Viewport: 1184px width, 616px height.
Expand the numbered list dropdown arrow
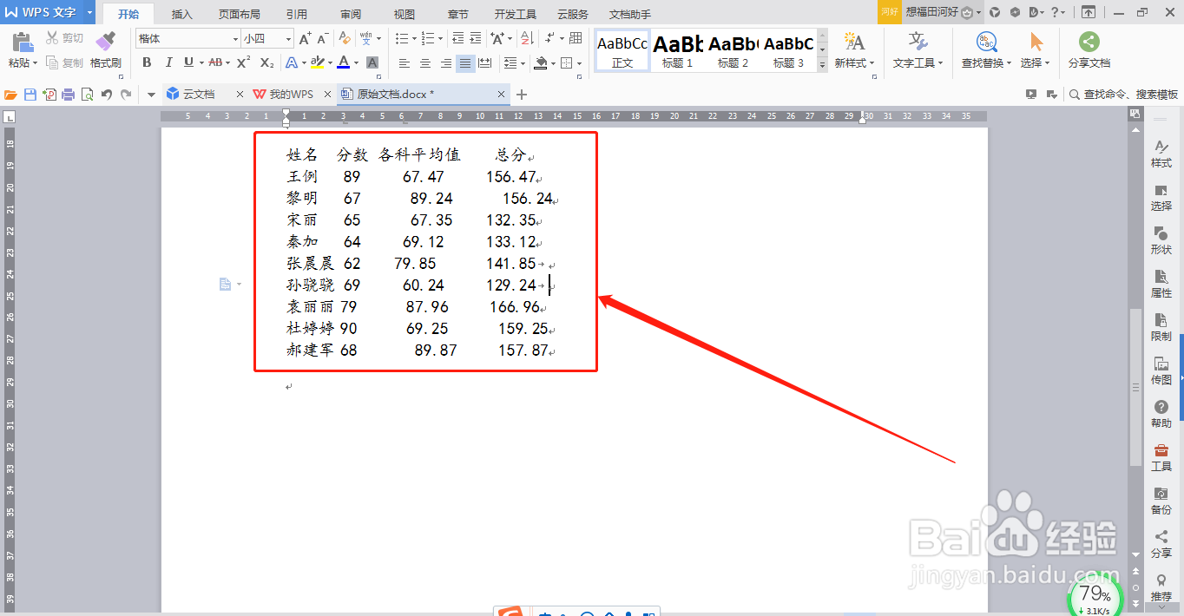click(x=440, y=39)
